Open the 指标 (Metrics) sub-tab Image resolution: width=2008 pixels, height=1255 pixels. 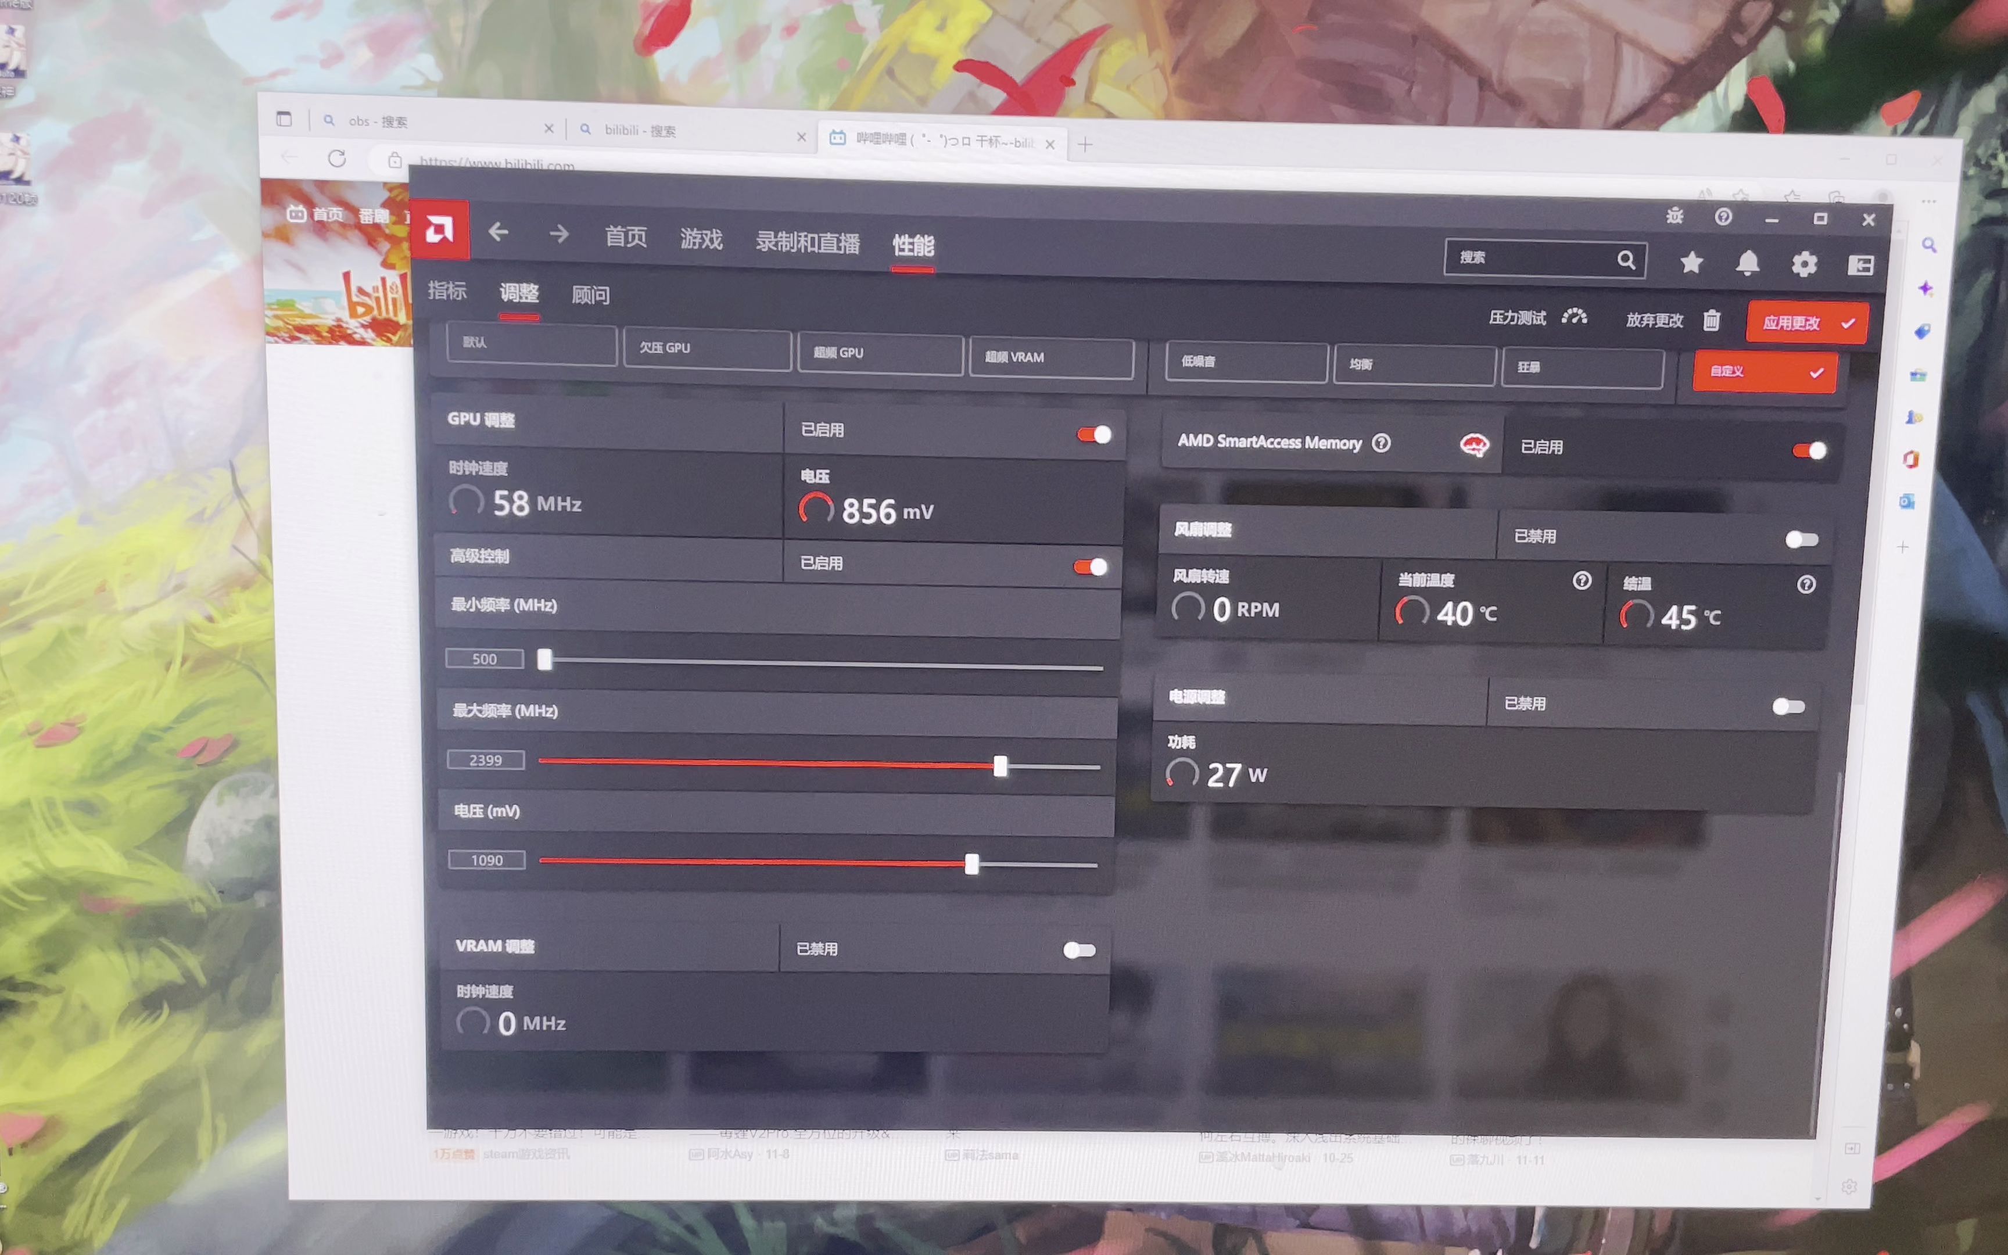447,291
